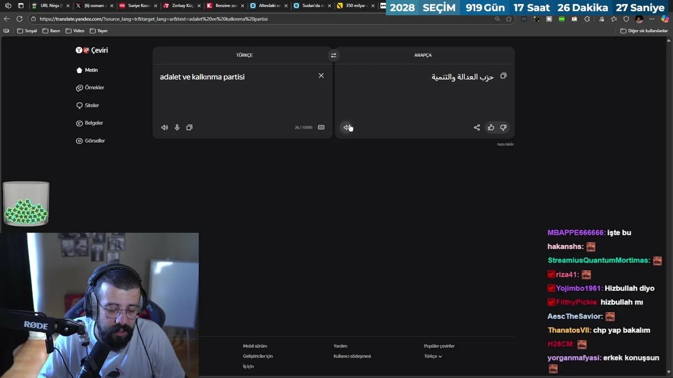Switch to 350 milyar tab
The height and width of the screenshot is (378, 673).
tap(355, 6)
